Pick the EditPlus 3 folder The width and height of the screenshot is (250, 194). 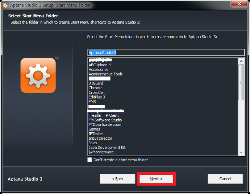[97, 97]
